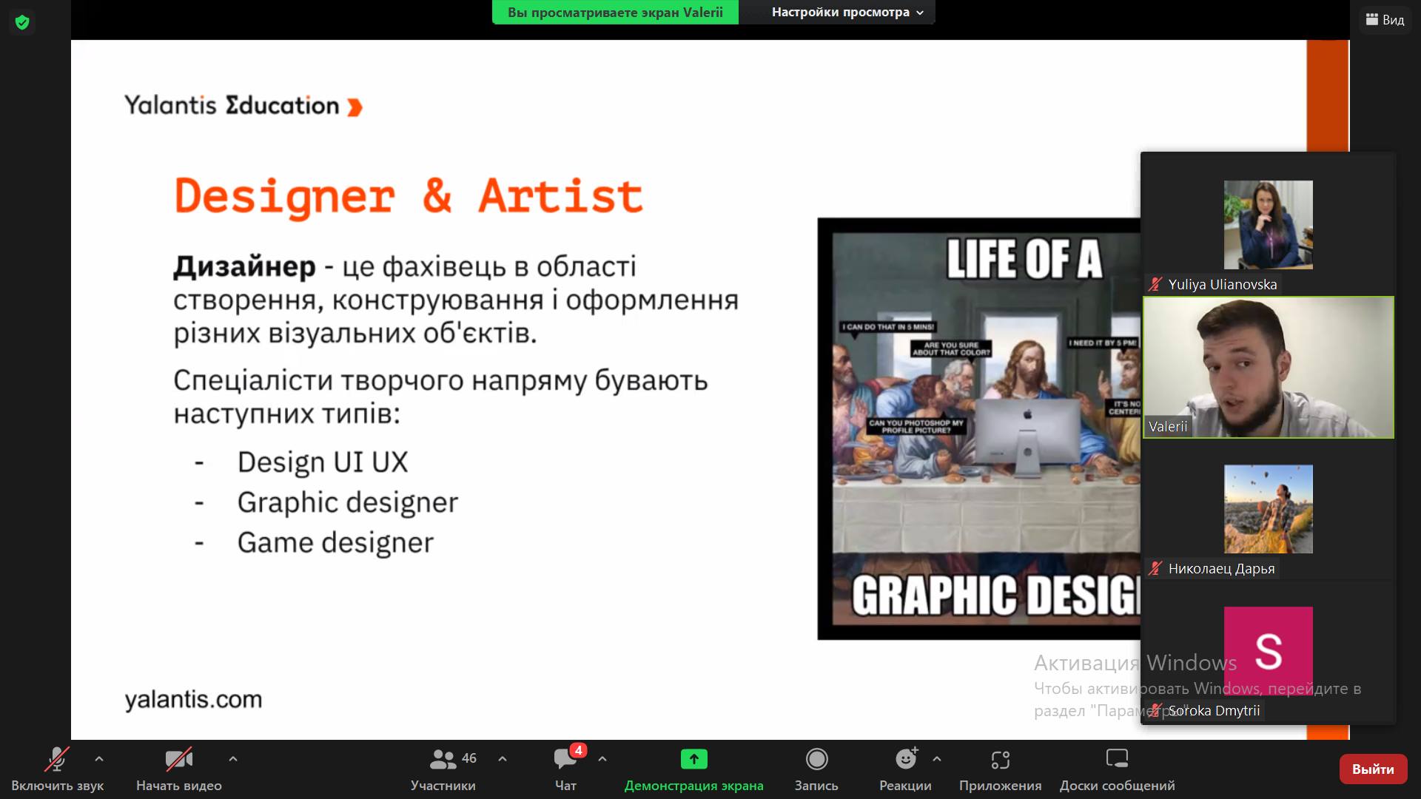Expand participants options arrow next to 46

(x=503, y=759)
